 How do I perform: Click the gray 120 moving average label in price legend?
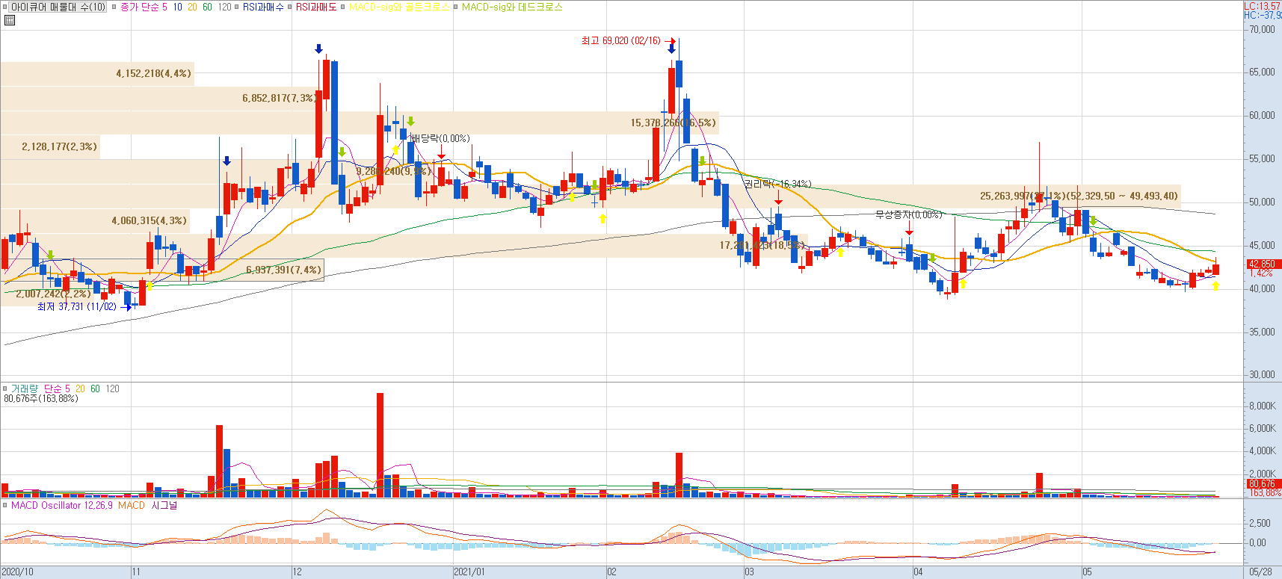tap(224, 7)
